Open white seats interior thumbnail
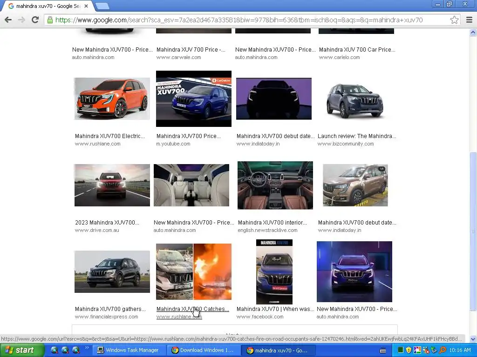The image size is (477, 357). (x=191, y=185)
